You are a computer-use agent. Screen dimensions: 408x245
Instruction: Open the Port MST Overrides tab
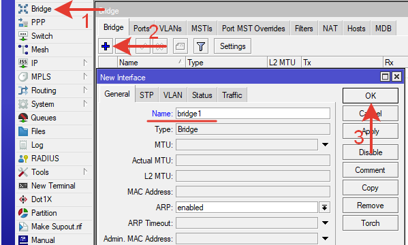253,29
